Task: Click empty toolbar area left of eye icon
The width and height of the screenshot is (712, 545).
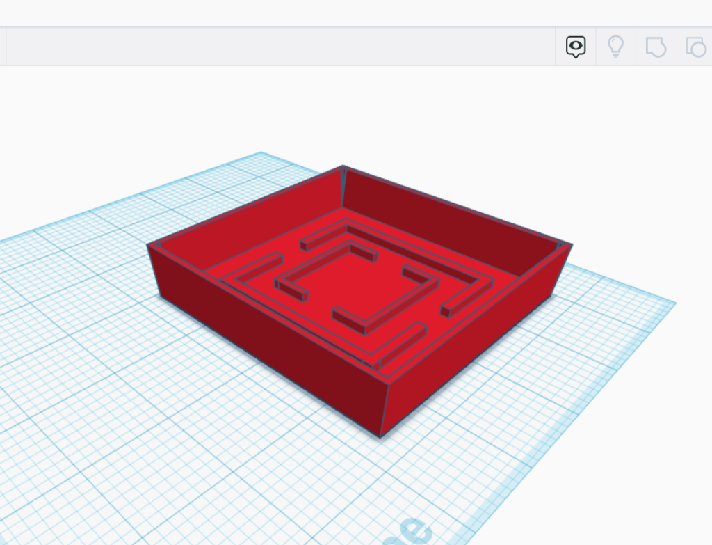Action: point(278,47)
